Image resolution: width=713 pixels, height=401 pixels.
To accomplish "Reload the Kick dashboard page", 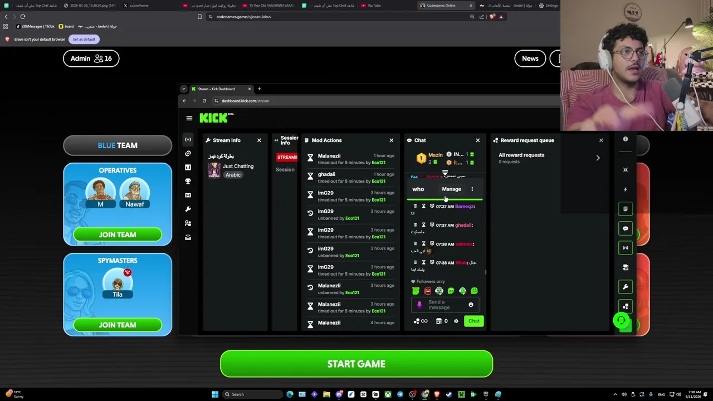I will point(204,101).
